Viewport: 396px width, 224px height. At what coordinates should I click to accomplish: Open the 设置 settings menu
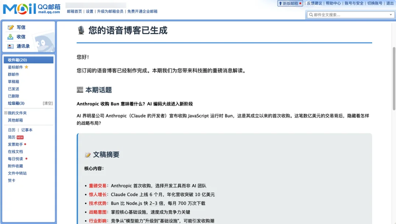pyautogui.click(x=89, y=11)
